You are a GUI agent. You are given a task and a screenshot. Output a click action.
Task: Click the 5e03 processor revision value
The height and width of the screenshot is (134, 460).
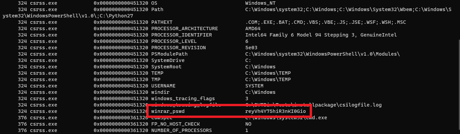click(x=251, y=48)
